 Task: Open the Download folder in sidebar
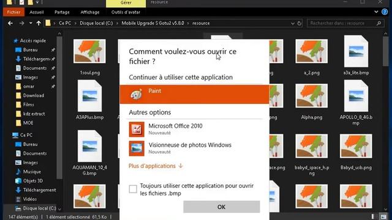coord(33,95)
